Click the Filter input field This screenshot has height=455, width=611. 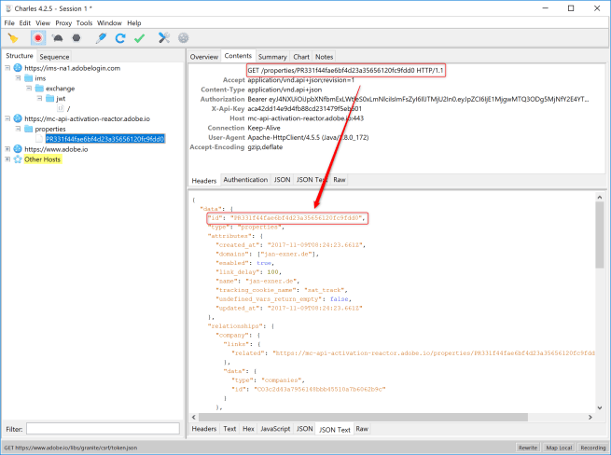coord(103,429)
